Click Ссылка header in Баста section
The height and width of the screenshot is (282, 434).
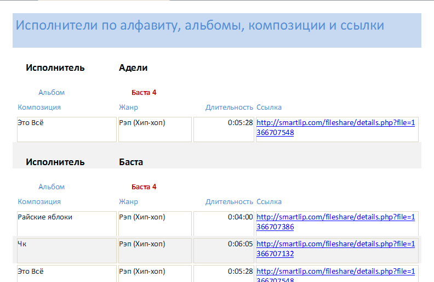tap(269, 202)
